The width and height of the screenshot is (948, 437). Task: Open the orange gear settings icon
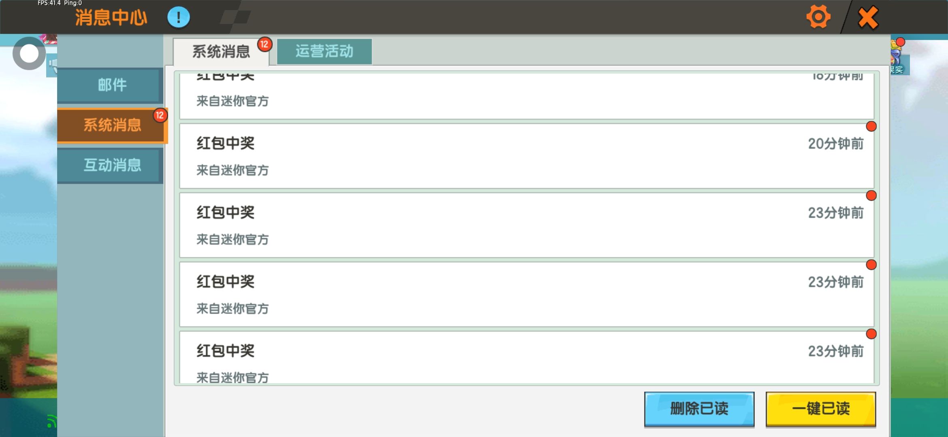pyautogui.click(x=818, y=17)
